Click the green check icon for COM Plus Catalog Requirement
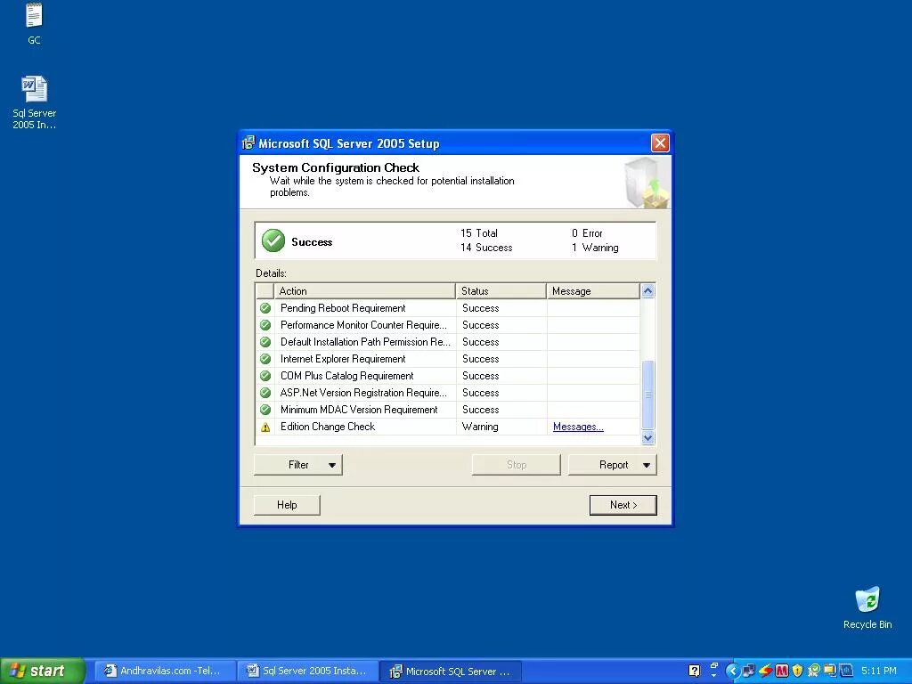The width and height of the screenshot is (912, 684). [265, 376]
